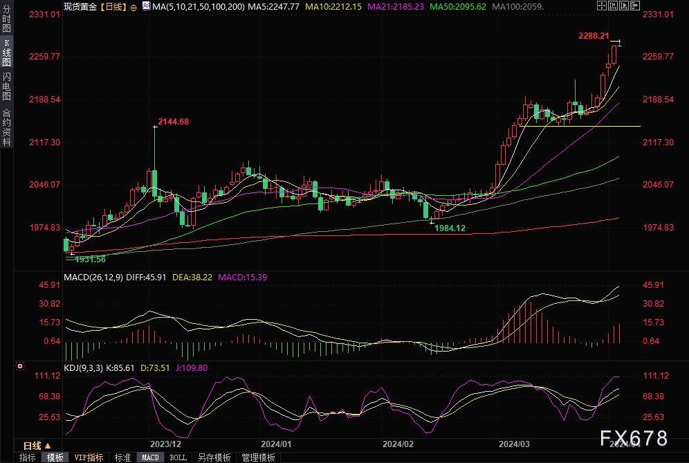Click the red sun icon beside KDJ panel
This screenshot has height=463, width=689.
pos(20,367)
